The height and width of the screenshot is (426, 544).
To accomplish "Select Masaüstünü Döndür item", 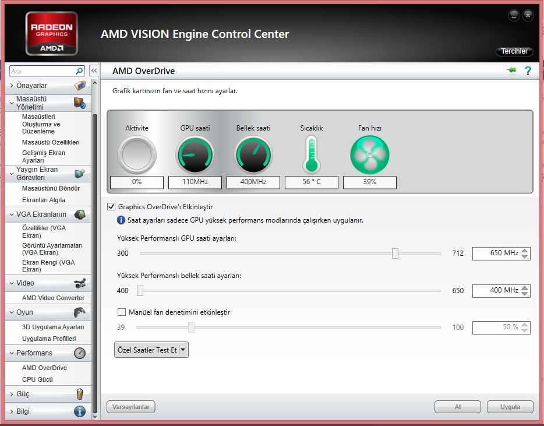I will tap(51, 188).
